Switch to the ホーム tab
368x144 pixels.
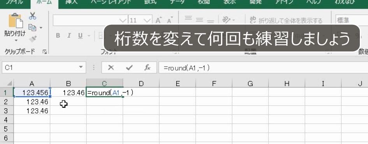coord(44,2)
